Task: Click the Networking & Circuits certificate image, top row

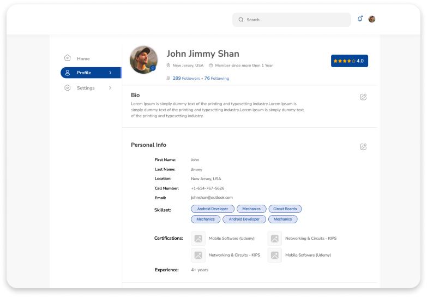Action: pyautogui.click(x=274, y=239)
